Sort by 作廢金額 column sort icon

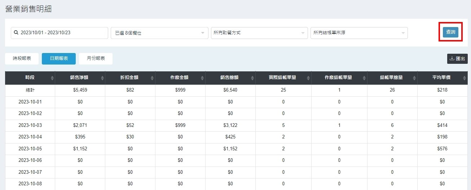(x=203, y=78)
